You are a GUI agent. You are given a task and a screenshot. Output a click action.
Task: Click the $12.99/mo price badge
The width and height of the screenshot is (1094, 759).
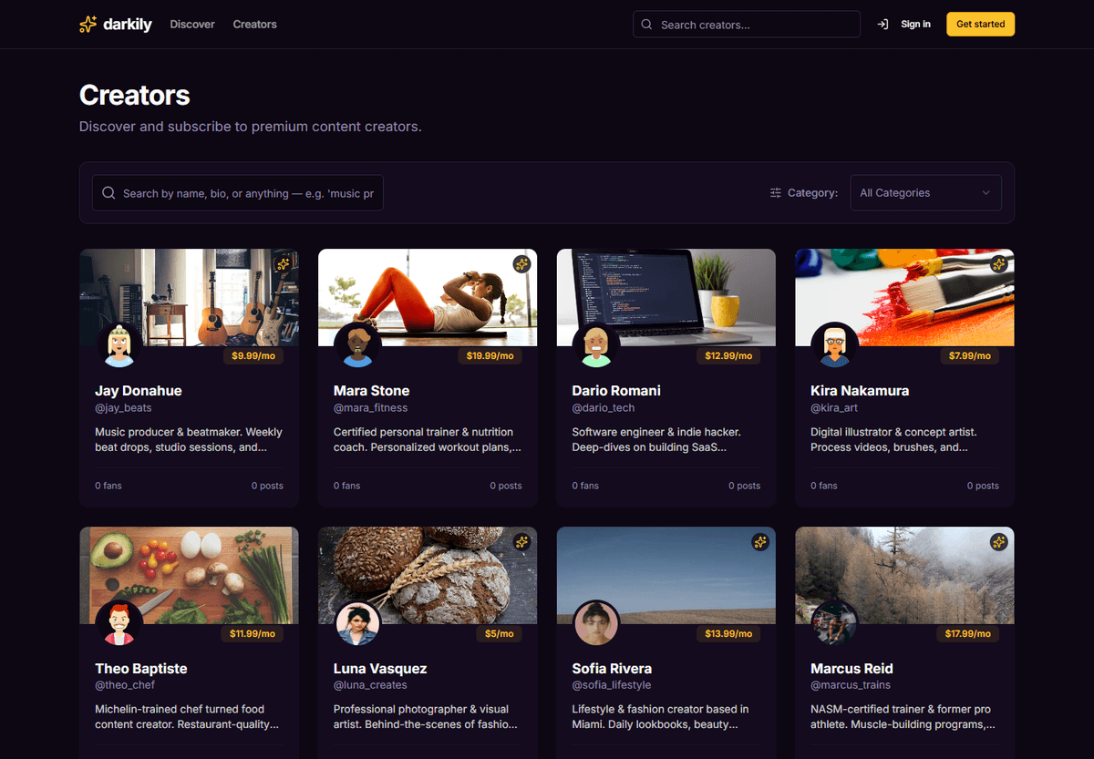click(728, 356)
